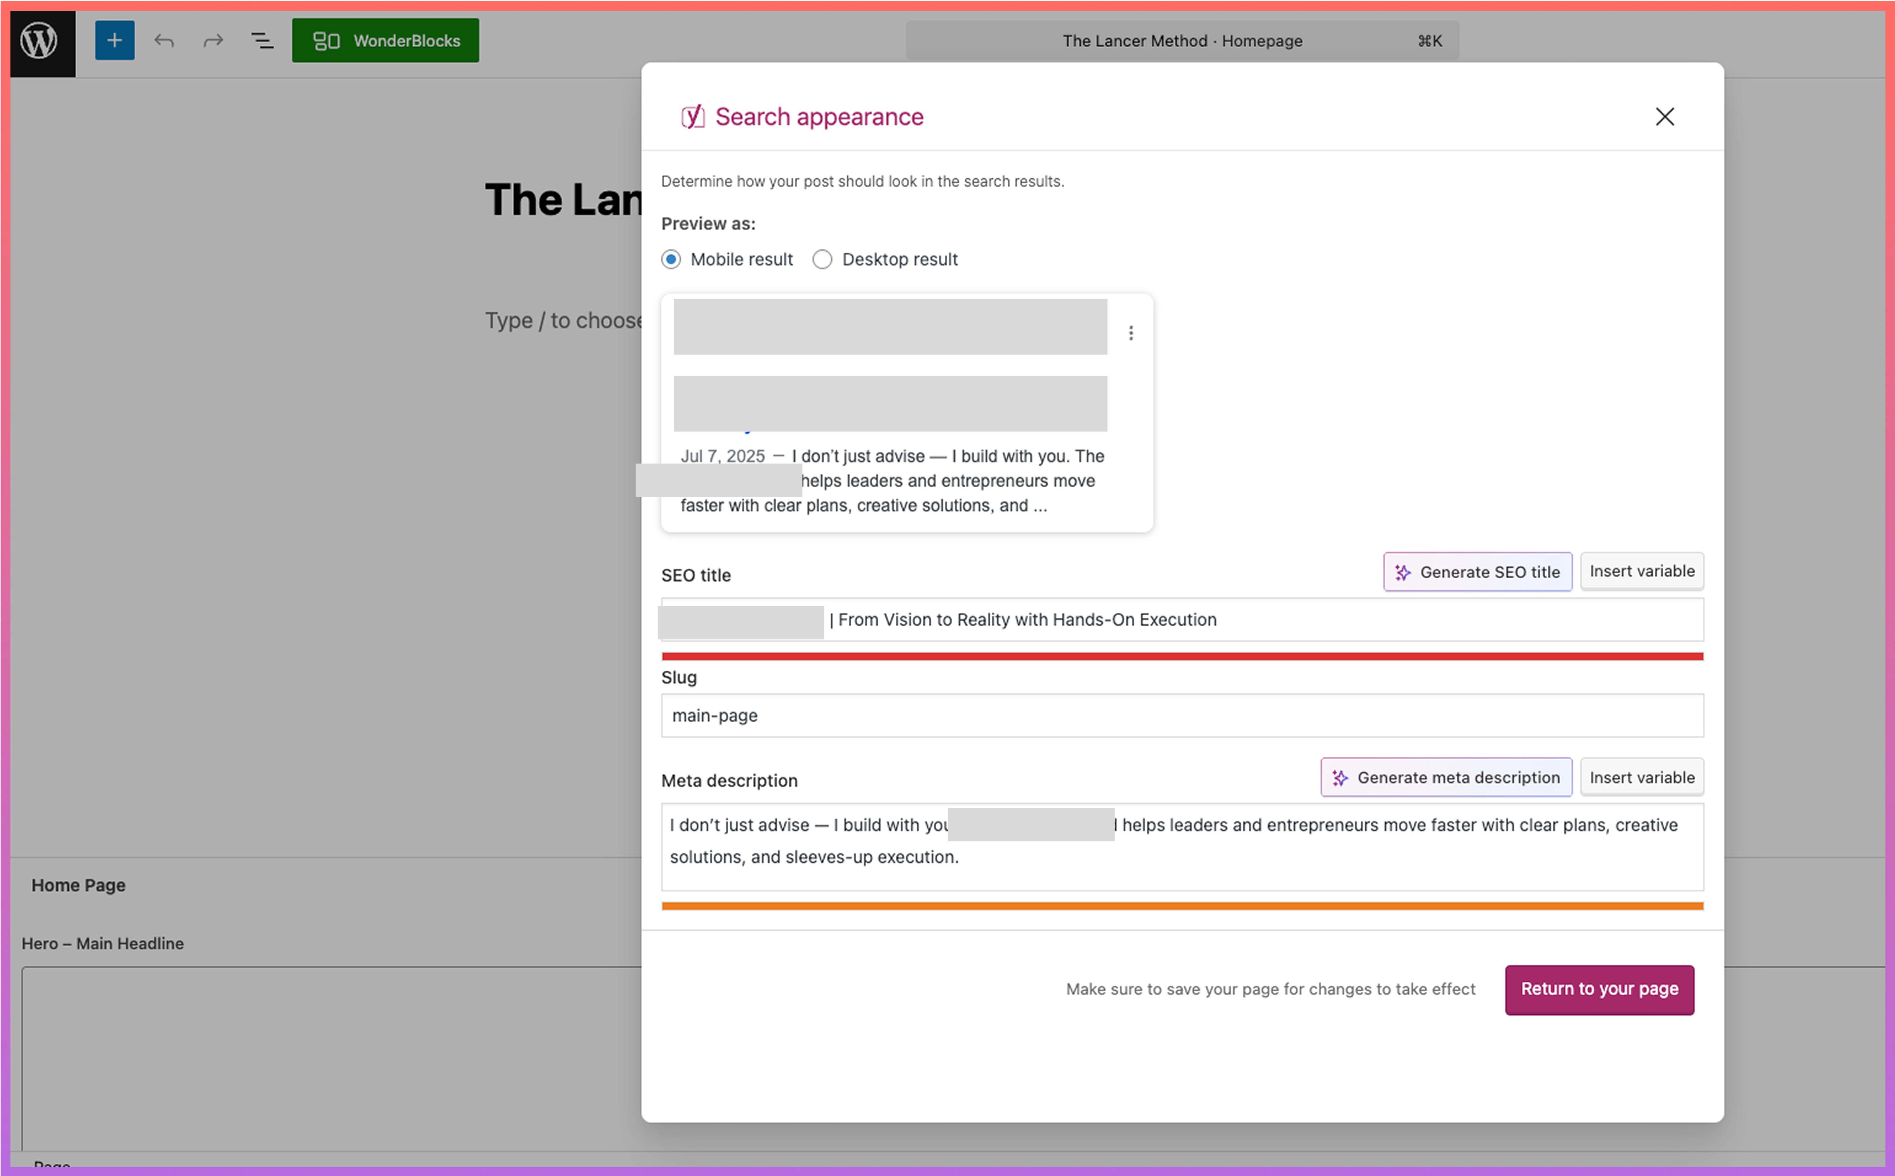Click the search snippet preview description text
The width and height of the screenshot is (1895, 1176).
pos(892,481)
